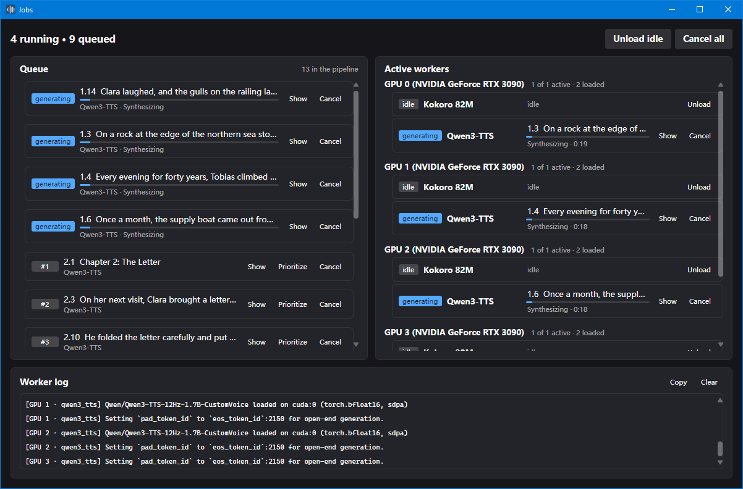Show GPU 0 Qwen3-TTS job 1.3
The width and height of the screenshot is (743, 489).
tap(668, 136)
